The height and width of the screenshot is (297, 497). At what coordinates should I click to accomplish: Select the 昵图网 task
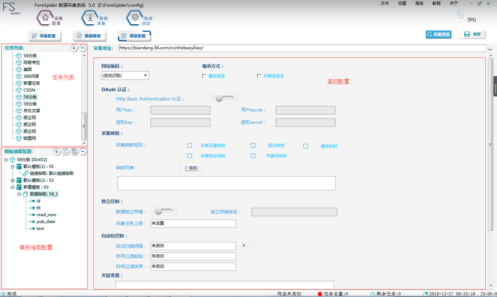pyautogui.click(x=29, y=138)
